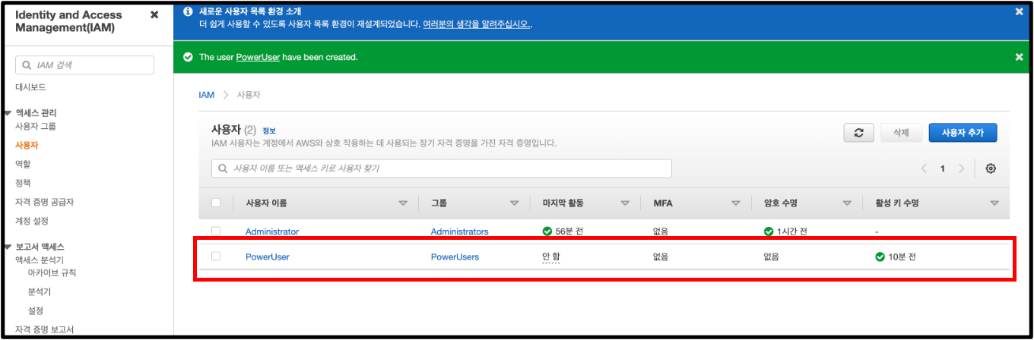Click the checkmark icon in success banner
Screen dimensions: 1034x340
click(x=188, y=57)
